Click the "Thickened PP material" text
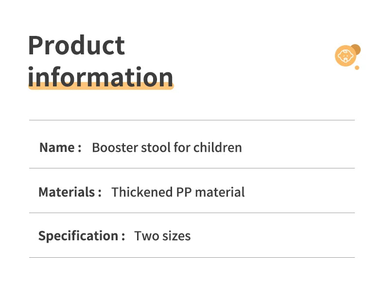Image resolution: width=384 pixels, height=299 pixels. (x=178, y=192)
